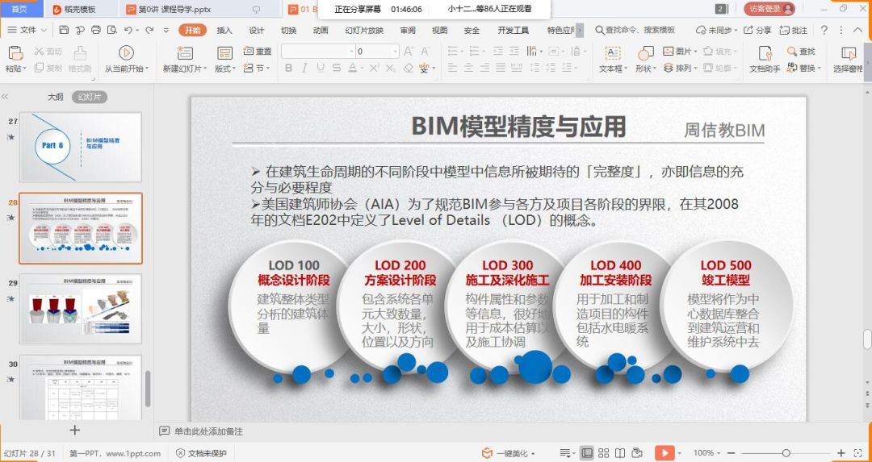The image size is (872, 462).
Task: Click the save icon in quick access toolbar
Action: pos(64,30)
